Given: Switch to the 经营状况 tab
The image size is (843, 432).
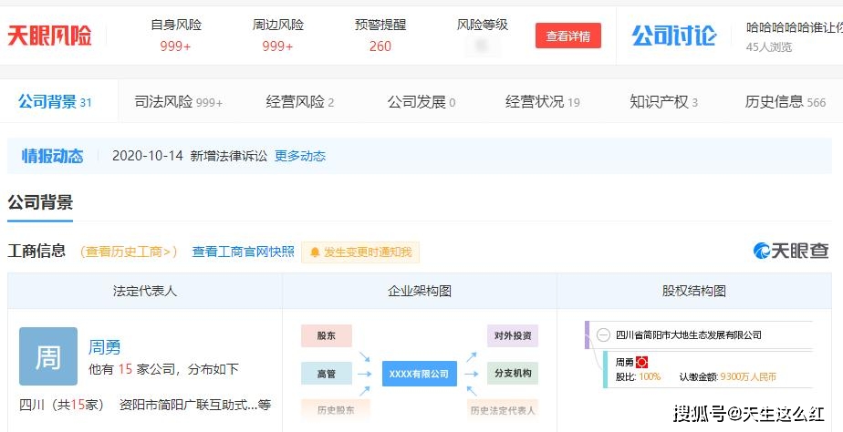Looking at the screenshot, I should (543, 101).
